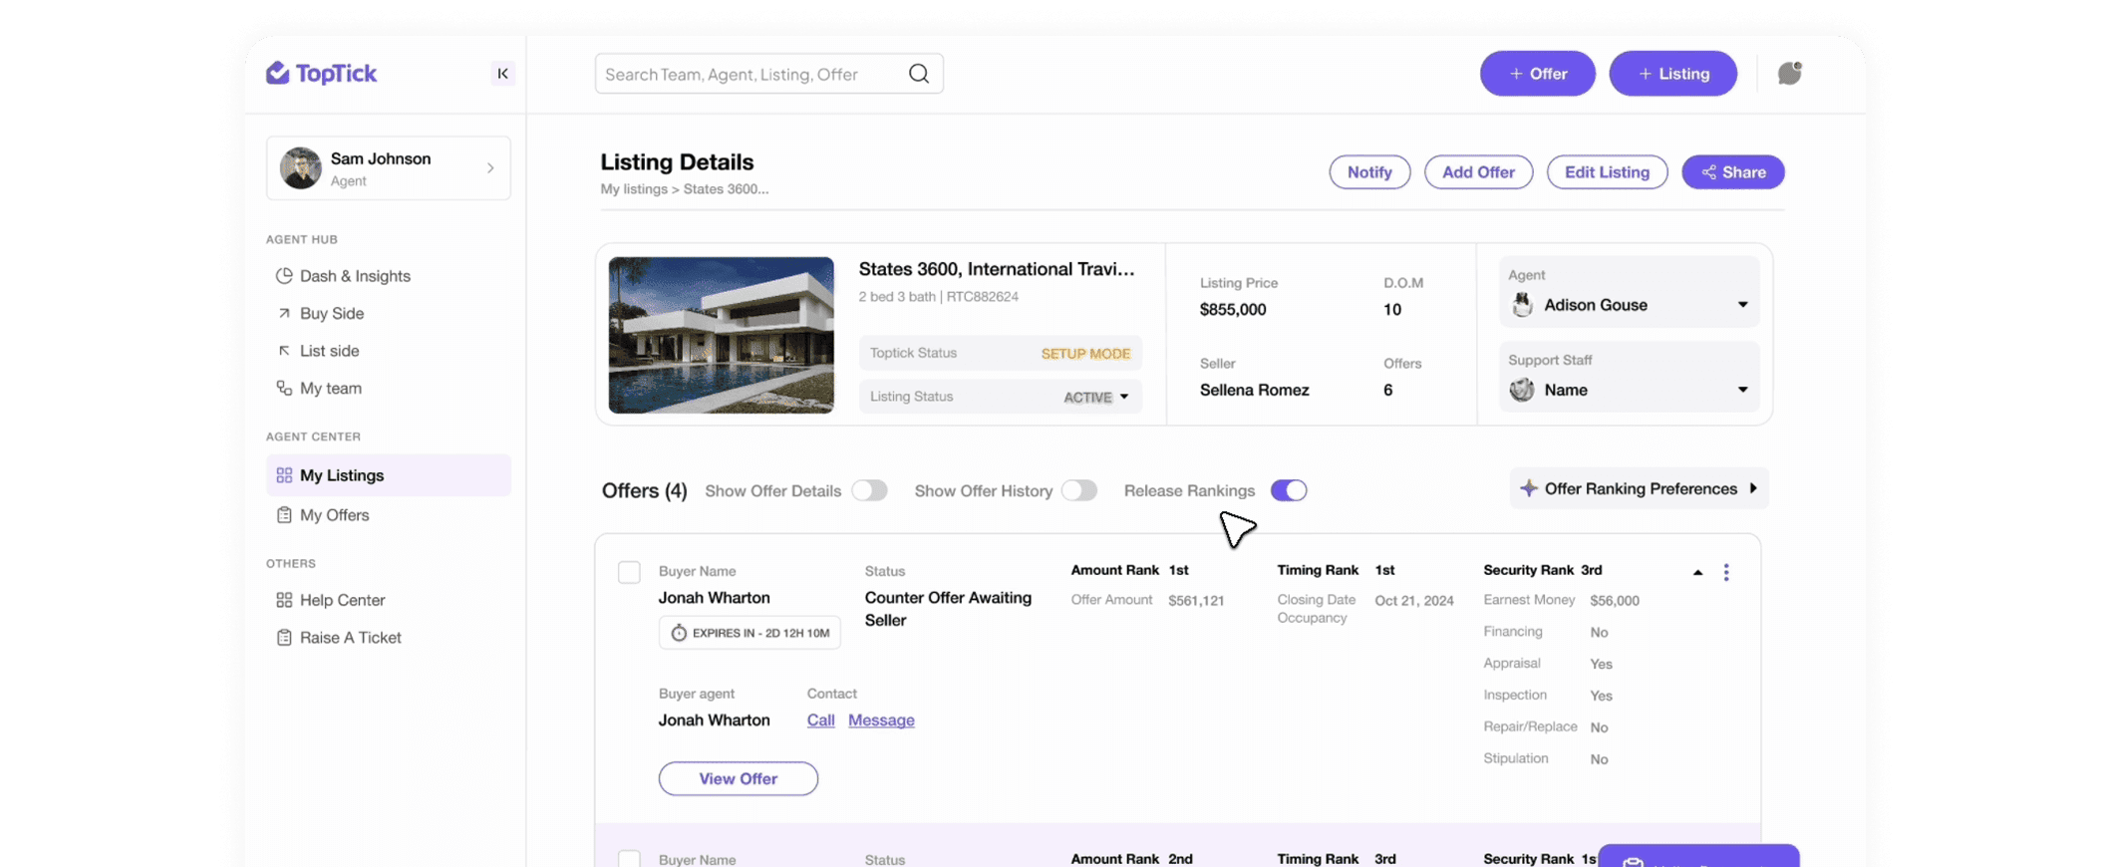The height and width of the screenshot is (867, 2108).
Task: Click the $561,121 offer amount
Action: pyautogui.click(x=1195, y=600)
